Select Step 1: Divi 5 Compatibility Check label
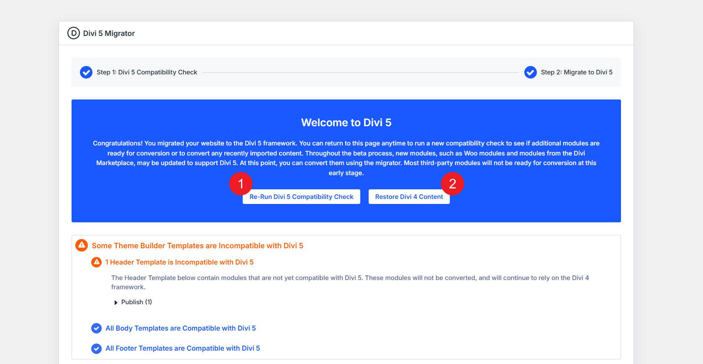The image size is (703, 364). click(147, 72)
